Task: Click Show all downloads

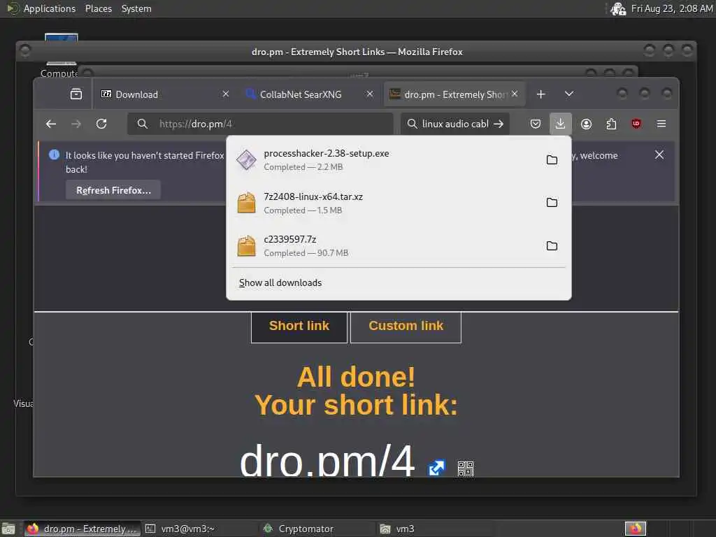Action: (x=280, y=282)
